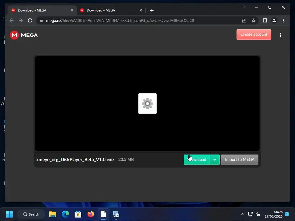
Task: Open a new browser tab
Action: pos(152,10)
